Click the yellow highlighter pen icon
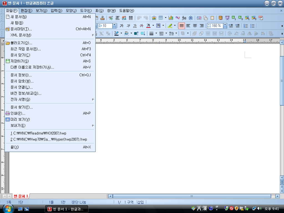This screenshot has height=213, width=284. [x=170, y=26]
